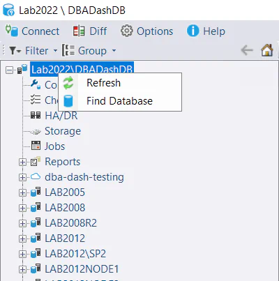Click the LAB2012 server icon
Screen dimensions: 279x281
[36, 238]
